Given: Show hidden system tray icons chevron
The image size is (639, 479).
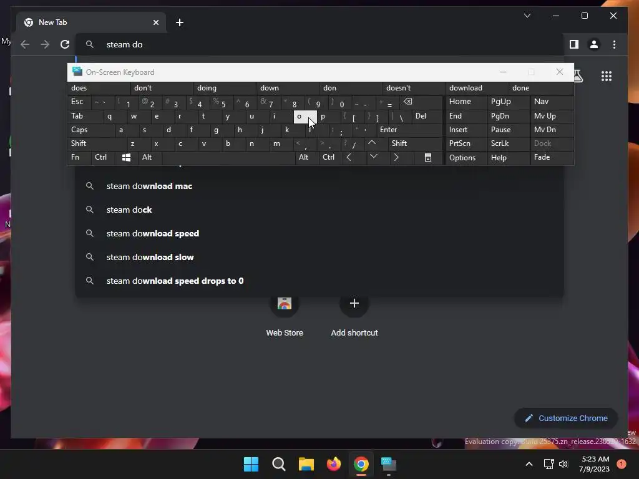Looking at the screenshot, I should [x=529, y=464].
